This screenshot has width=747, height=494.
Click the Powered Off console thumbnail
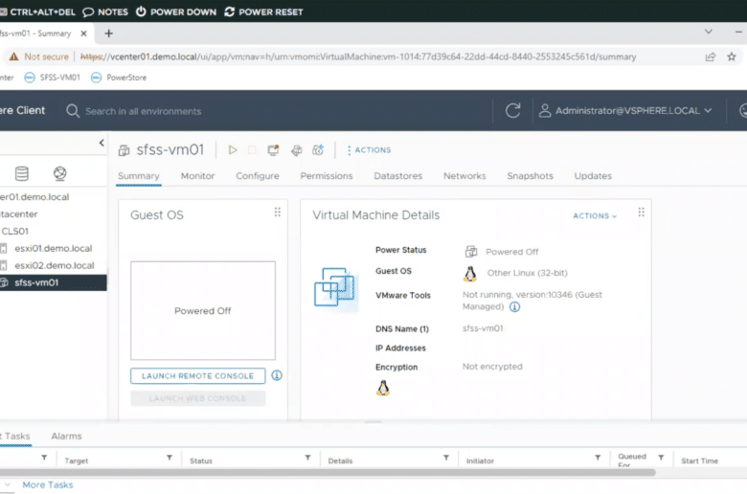pyautogui.click(x=203, y=310)
